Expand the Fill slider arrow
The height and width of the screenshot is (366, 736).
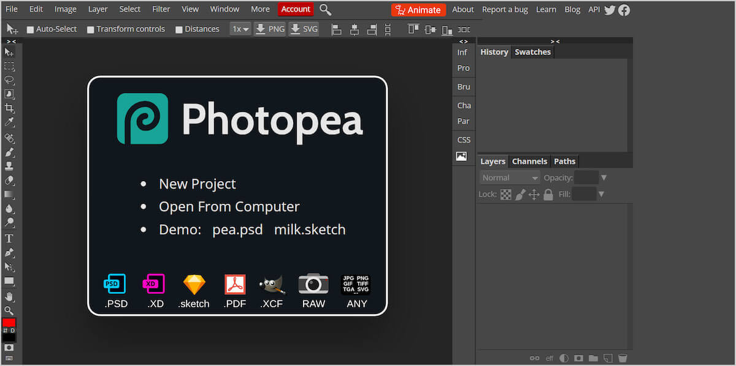point(601,195)
